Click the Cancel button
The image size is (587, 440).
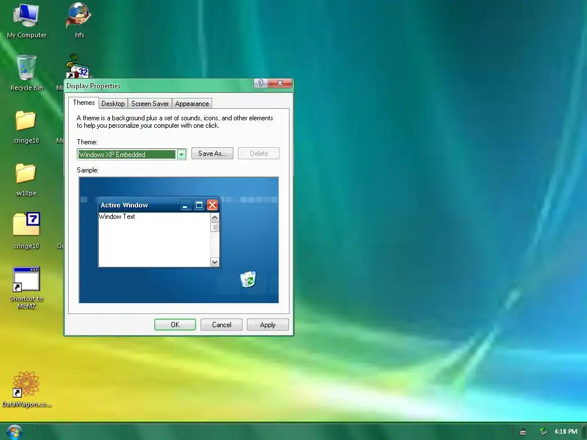(x=222, y=325)
